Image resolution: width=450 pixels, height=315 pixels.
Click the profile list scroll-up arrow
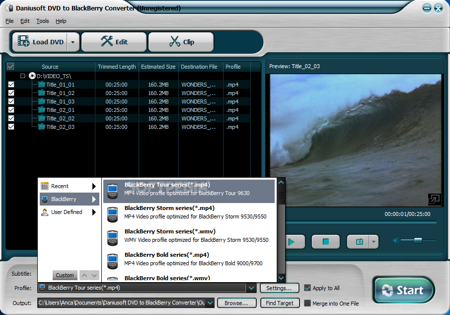pos(281,182)
